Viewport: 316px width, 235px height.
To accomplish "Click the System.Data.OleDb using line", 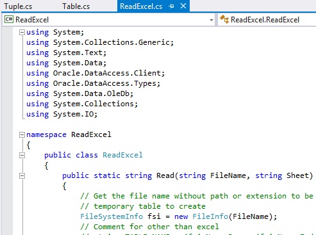I will (x=80, y=93).
